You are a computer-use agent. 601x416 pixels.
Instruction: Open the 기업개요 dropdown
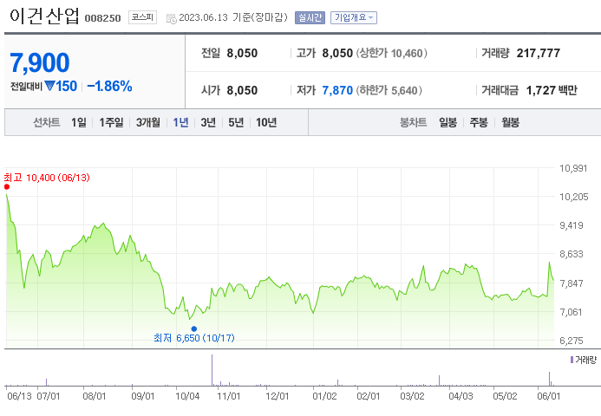coord(353,17)
